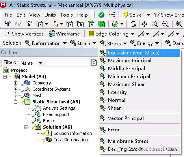The height and width of the screenshot is (157, 184).
Task: Click the Zoom to Fit icon
Action: click(x=179, y=24)
